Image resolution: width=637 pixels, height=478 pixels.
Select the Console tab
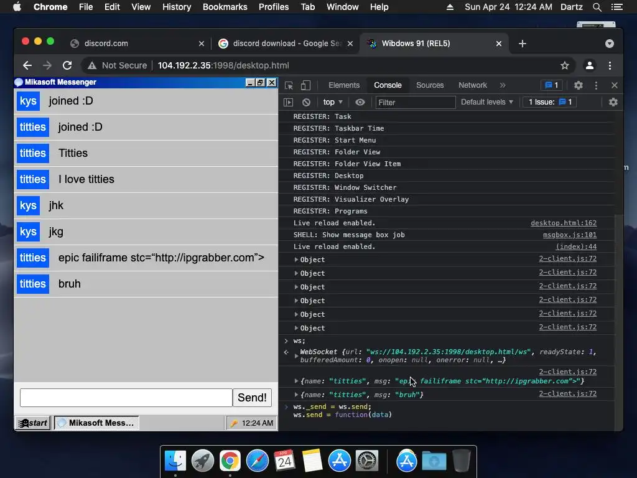tap(388, 85)
